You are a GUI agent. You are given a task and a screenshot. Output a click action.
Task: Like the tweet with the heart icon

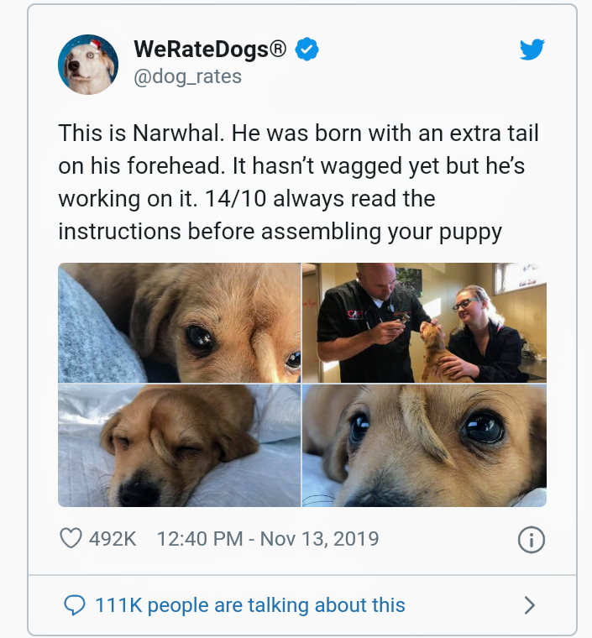click(x=71, y=538)
